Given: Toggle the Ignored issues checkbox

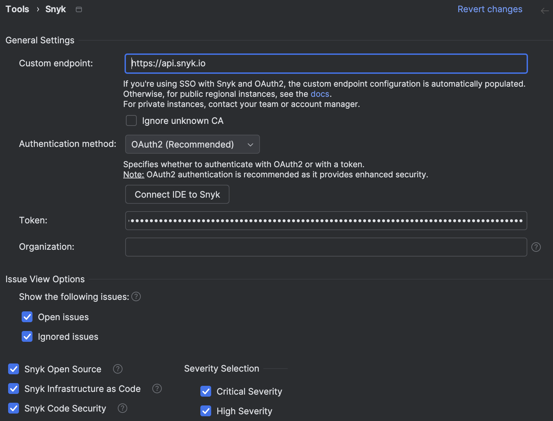Looking at the screenshot, I should click(x=27, y=336).
